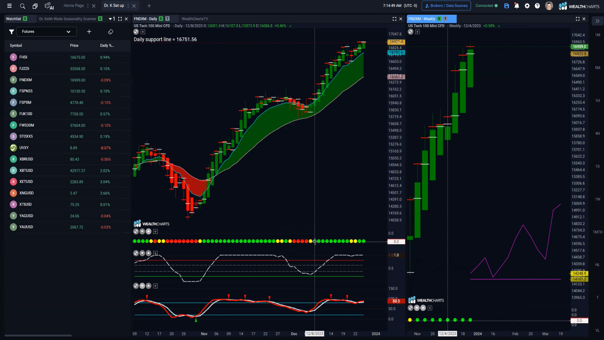Toggle the Connected status indicator
604x340 pixels.
(x=486, y=6)
